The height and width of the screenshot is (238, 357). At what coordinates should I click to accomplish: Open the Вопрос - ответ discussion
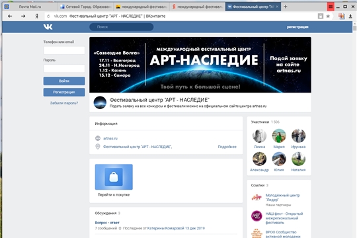(x=107, y=223)
